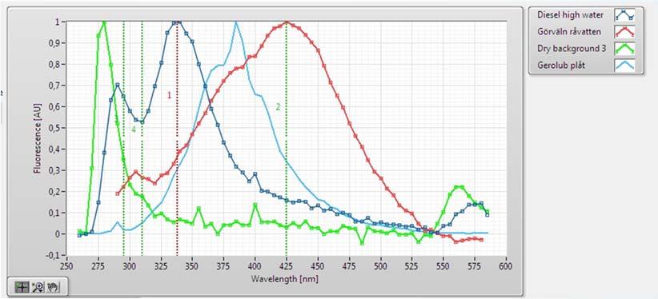
Task: Click the x-axis tick value '325'
Action: coord(161,265)
